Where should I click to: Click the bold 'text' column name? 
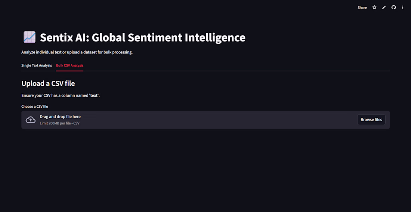click(94, 95)
